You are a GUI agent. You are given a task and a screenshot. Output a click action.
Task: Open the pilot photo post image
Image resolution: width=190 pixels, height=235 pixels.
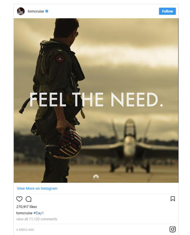coord(96,100)
